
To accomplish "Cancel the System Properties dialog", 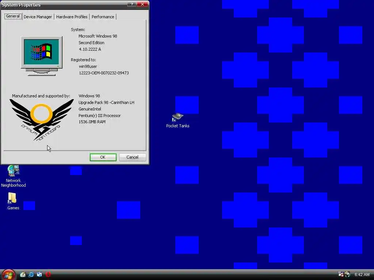I will 132,157.
